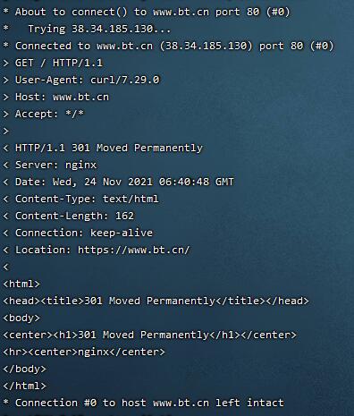Click the IP address 38.34.185.130 in the Trying line
This screenshot has height=416, width=354.
[113, 29]
